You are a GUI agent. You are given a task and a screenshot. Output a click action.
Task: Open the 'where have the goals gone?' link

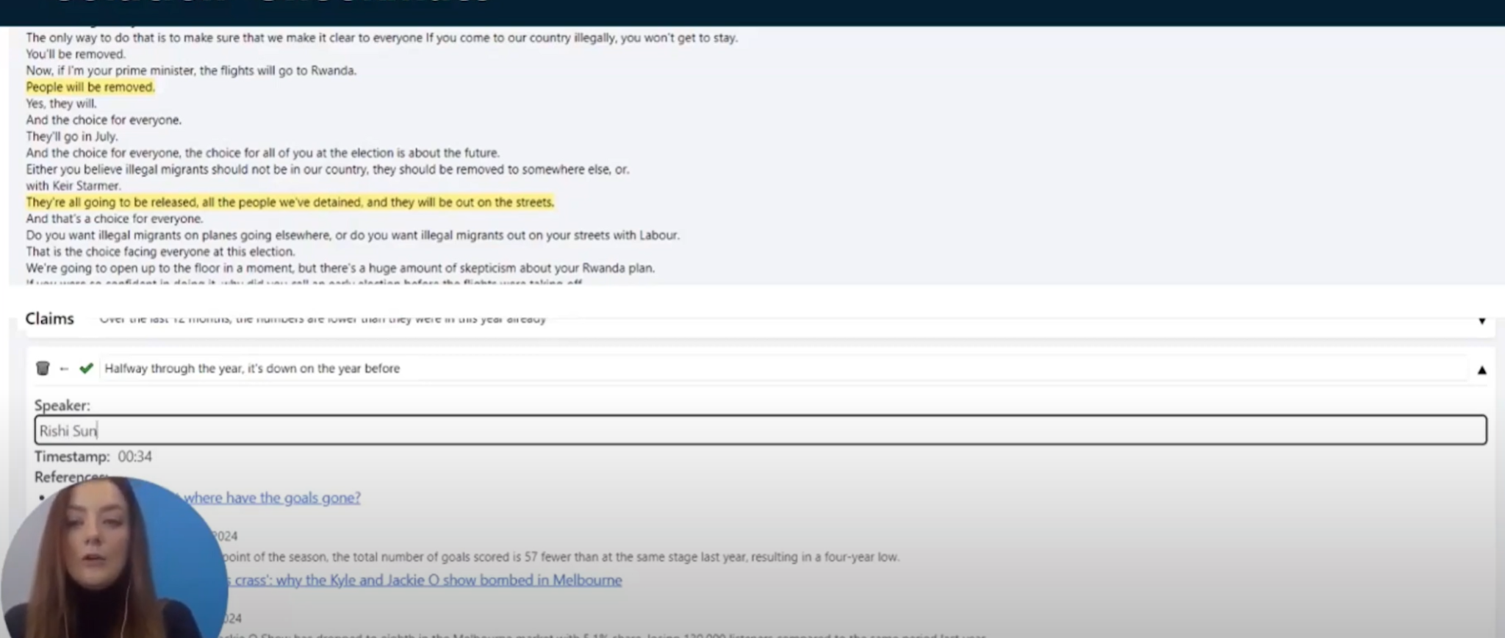pyautogui.click(x=272, y=498)
